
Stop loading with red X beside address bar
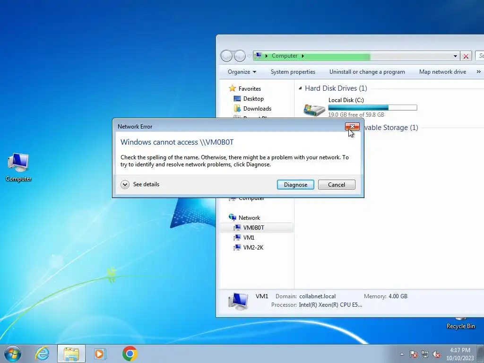pos(466,56)
